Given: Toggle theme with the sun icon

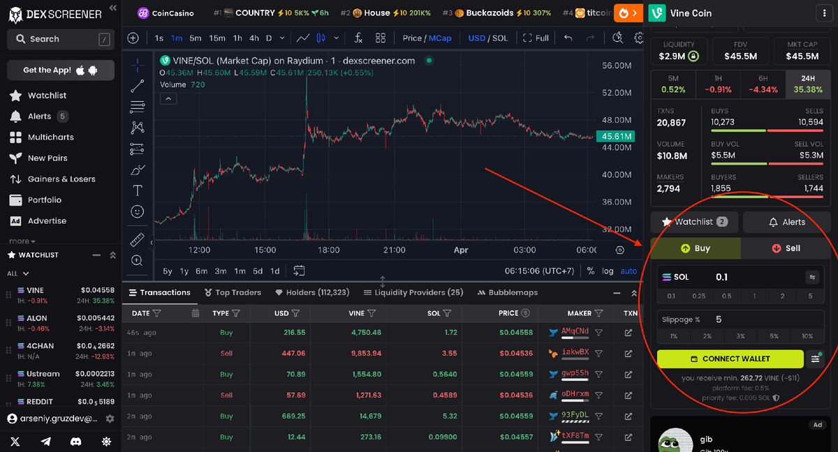Looking at the screenshot, I should 106,442.
